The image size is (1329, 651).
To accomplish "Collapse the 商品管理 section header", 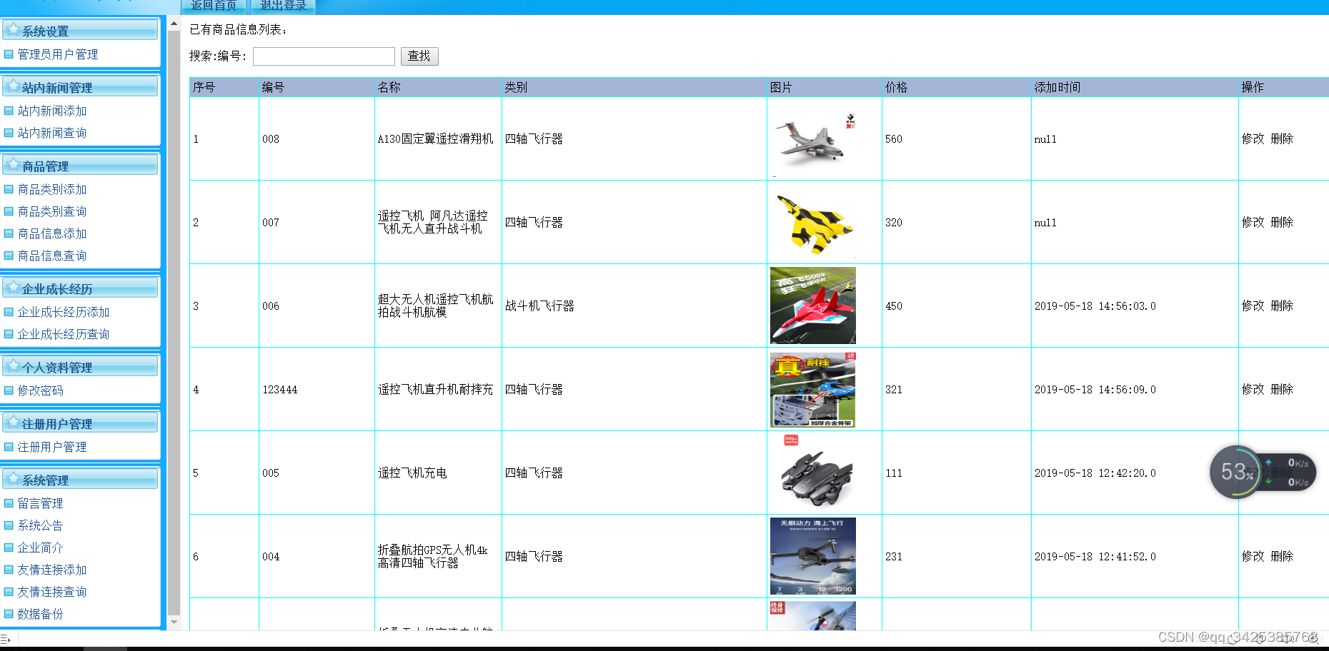I will click(x=80, y=165).
